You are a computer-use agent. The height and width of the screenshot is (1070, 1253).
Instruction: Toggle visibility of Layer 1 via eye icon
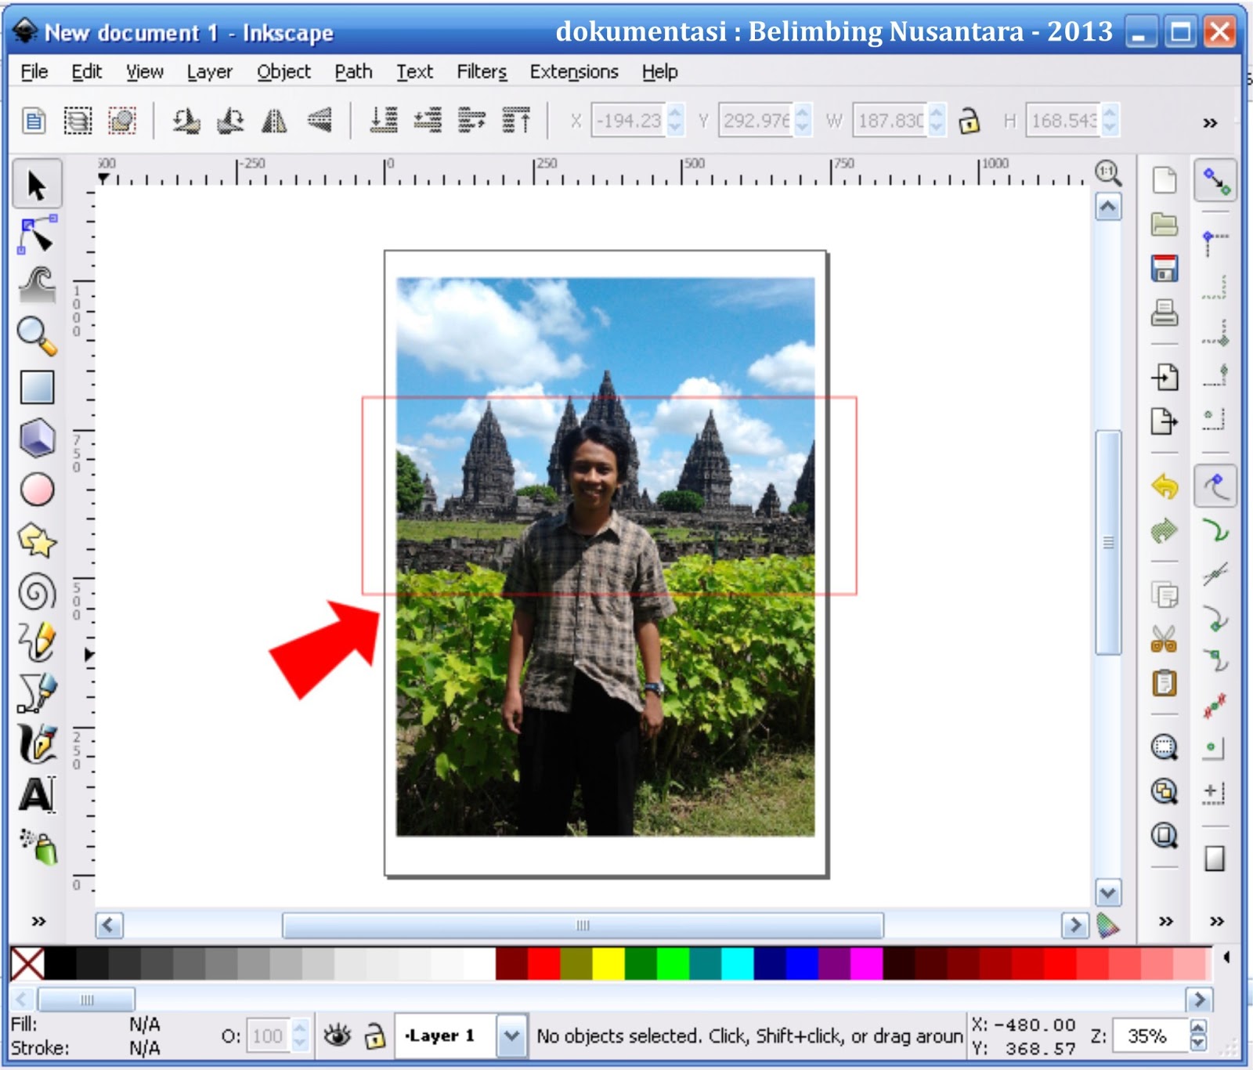(337, 1034)
